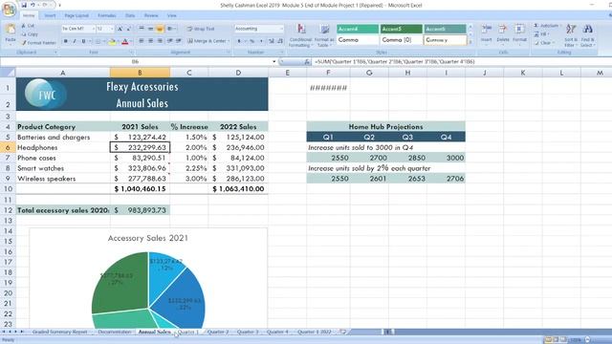Toggle underline formatting

83,41
